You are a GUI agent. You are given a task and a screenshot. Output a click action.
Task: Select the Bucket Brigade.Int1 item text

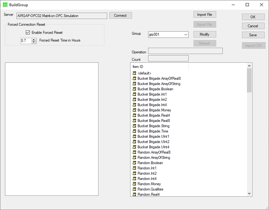(x=152, y=94)
